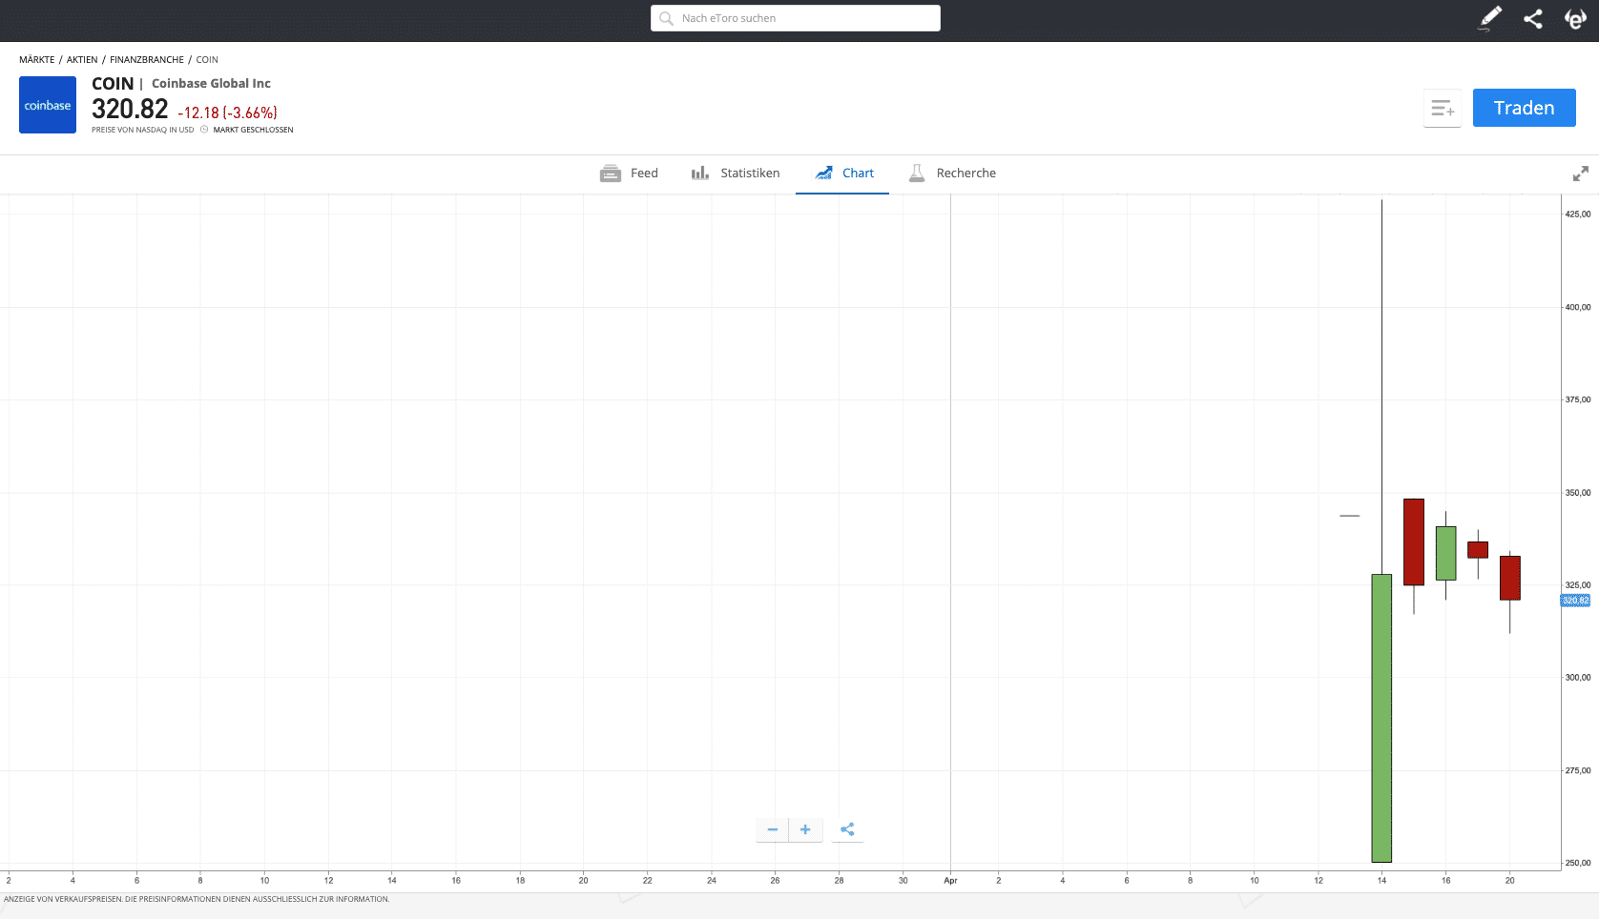Screen dimensions: 1599x919
Task: Click the add-to-watchlist icon button
Action: (x=1443, y=108)
